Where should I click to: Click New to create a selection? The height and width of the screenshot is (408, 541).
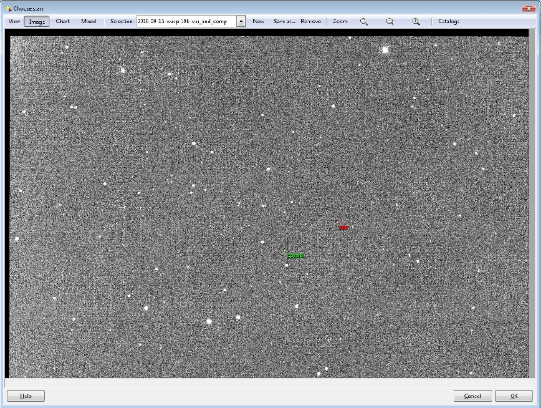(x=258, y=22)
